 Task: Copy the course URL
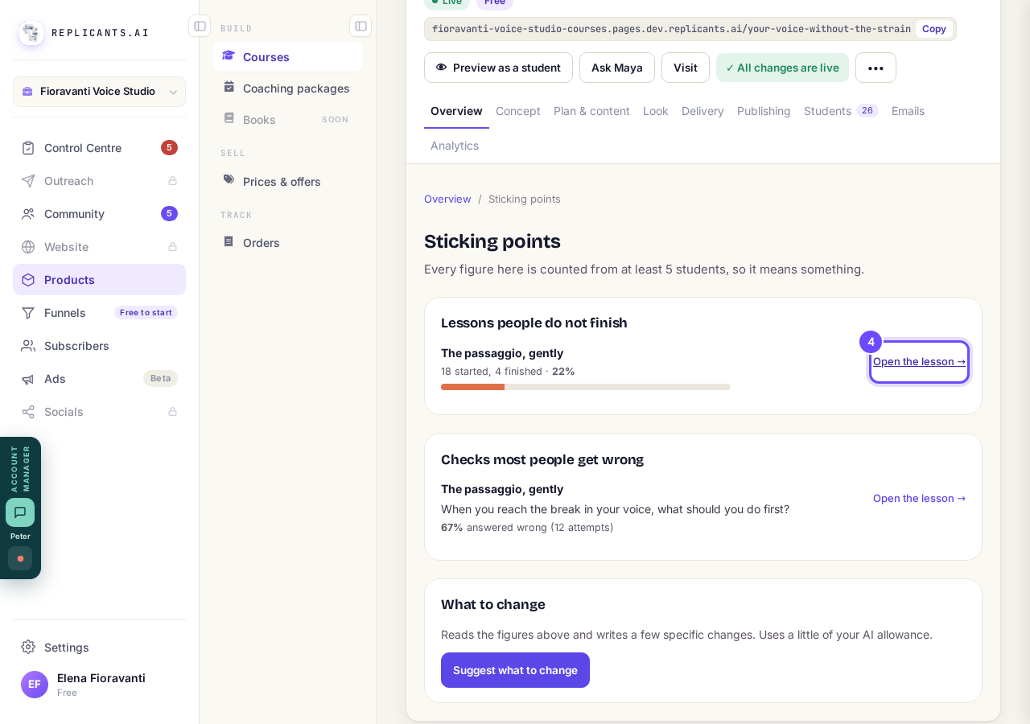point(934,29)
